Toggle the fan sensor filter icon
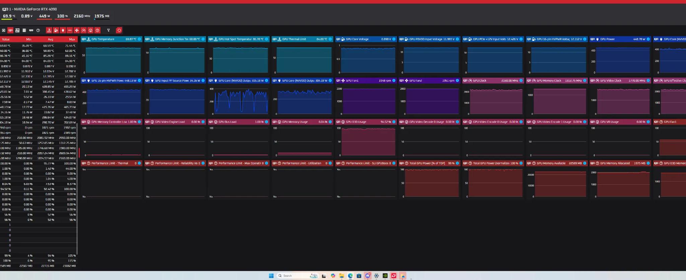 click(x=77, y=30)
